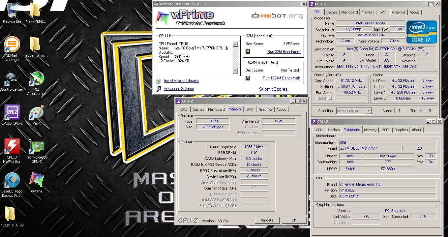Open the hyper_pi_0.99 folder

point(12,217)
